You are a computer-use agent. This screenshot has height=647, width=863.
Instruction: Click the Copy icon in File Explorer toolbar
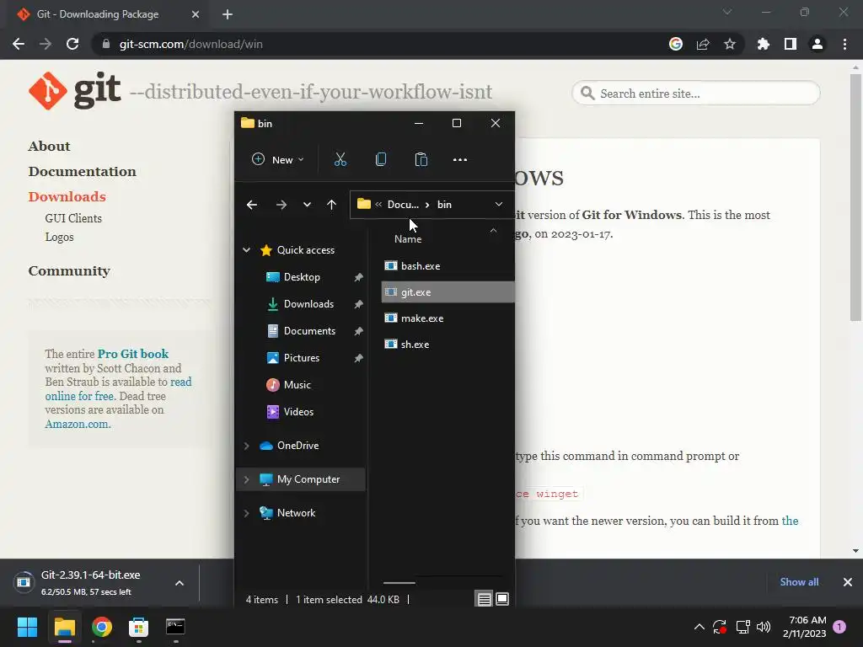(380, 159)
